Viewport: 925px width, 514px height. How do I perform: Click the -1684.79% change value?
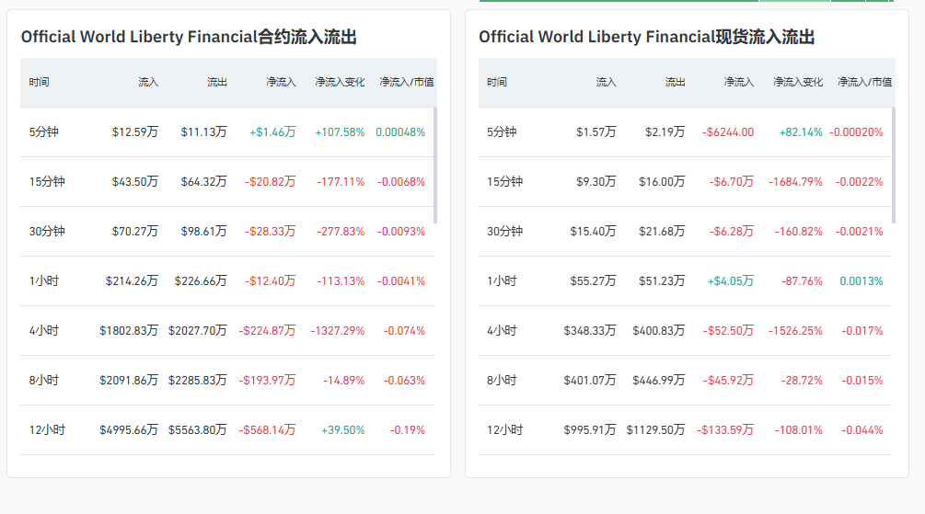coord(795,182)
